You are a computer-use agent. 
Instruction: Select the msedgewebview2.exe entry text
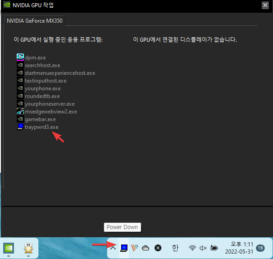click(x=51, y=112)
